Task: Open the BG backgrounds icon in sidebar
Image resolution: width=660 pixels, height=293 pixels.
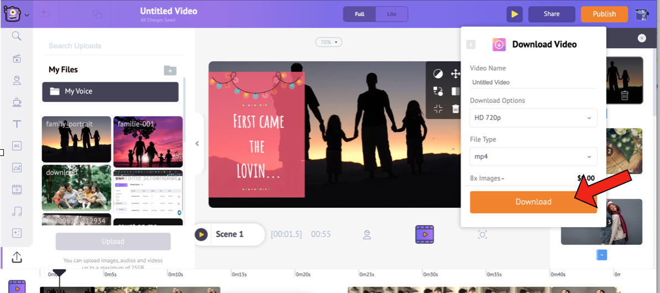Action: pyautogui.click(x=17, y=145)
